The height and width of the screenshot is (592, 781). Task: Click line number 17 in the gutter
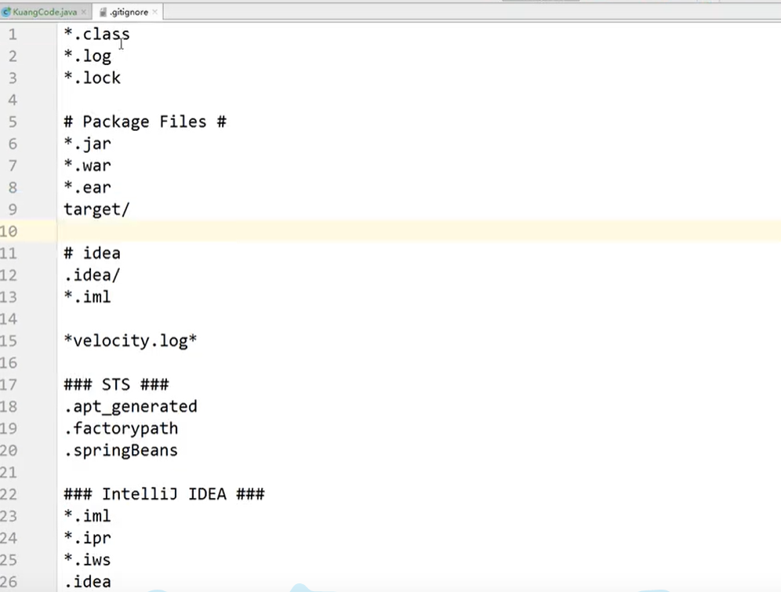coord(9,385)
